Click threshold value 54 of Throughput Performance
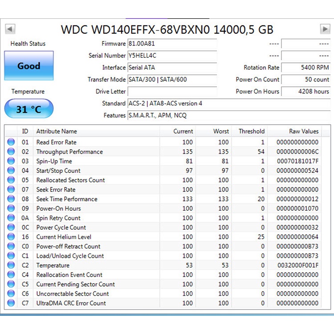This screenshot has height=334, width=334. coord(261,152)
